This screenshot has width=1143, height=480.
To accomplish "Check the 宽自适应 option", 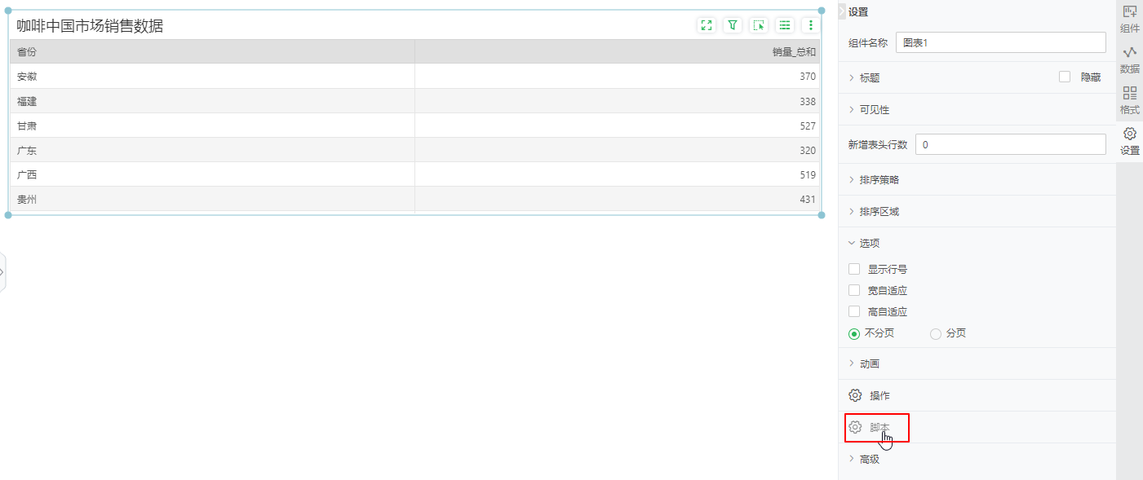I will [x=854, y=290].
